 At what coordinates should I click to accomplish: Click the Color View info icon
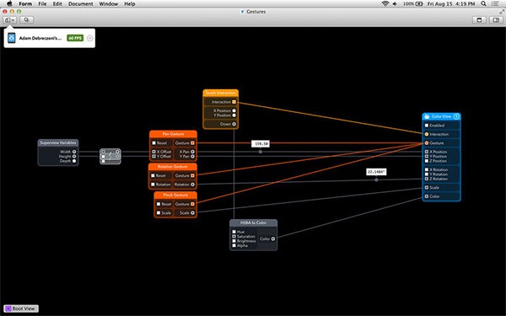(x=456, y=116)
